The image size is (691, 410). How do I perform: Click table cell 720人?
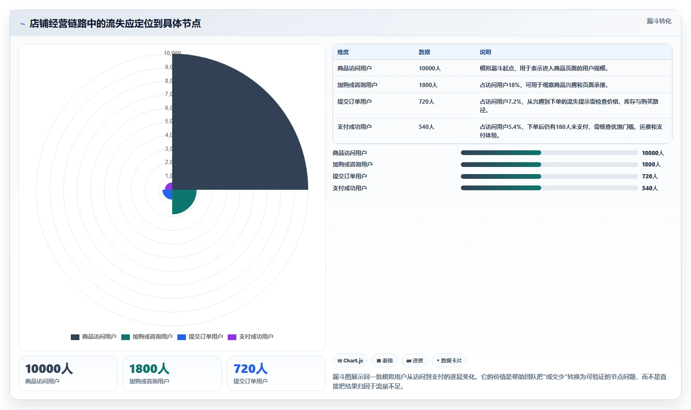click(426, 102)
